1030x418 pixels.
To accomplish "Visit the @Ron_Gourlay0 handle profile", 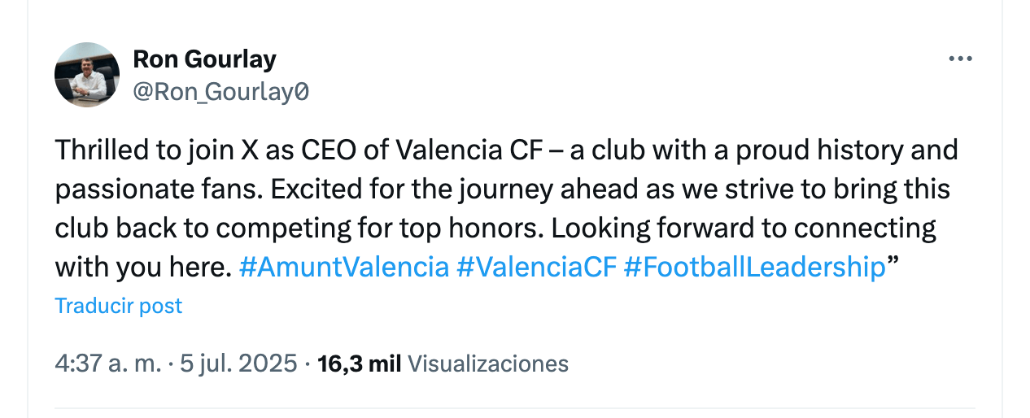I will [220, 92].
